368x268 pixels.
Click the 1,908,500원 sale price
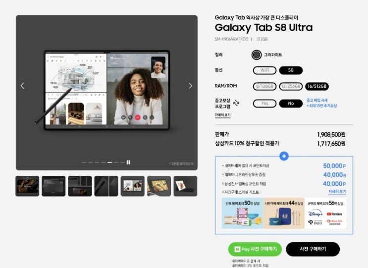[331, 134]
